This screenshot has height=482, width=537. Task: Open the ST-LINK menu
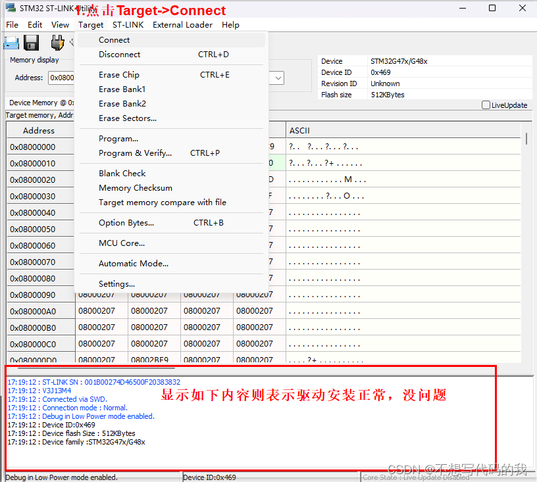[128, 25]
